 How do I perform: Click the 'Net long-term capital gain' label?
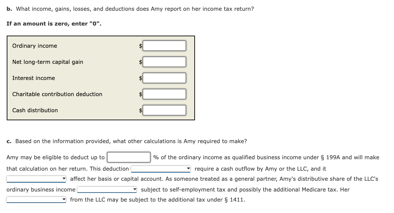point(48,62)
